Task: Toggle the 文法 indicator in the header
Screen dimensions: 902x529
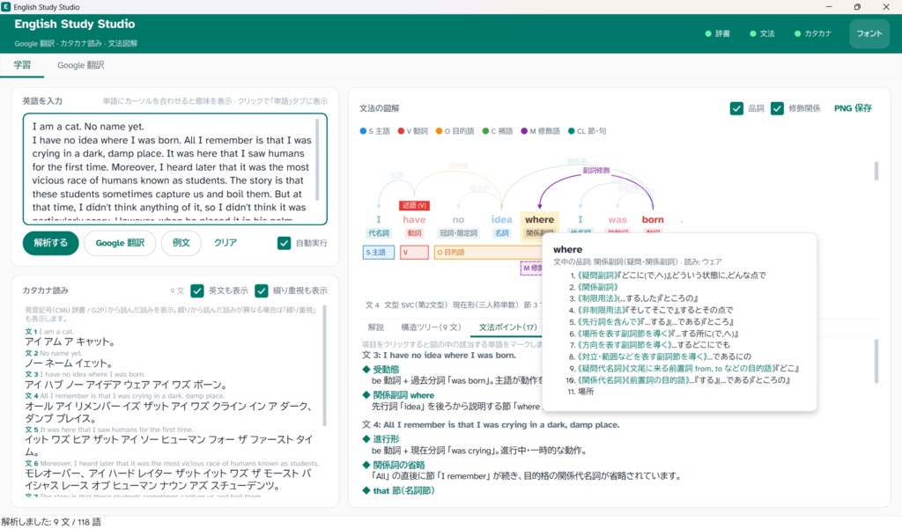Action: coord(762,34)
